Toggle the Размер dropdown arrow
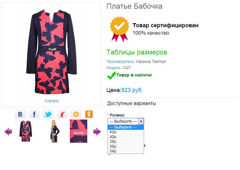Viewport: 240px width, 170px height. pos(141,121)
